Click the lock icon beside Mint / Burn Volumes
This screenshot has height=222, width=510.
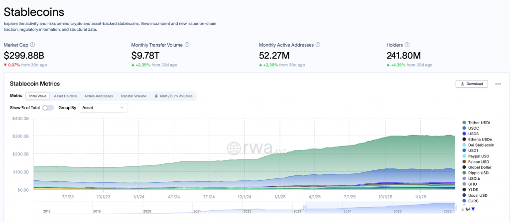[156, 96]
